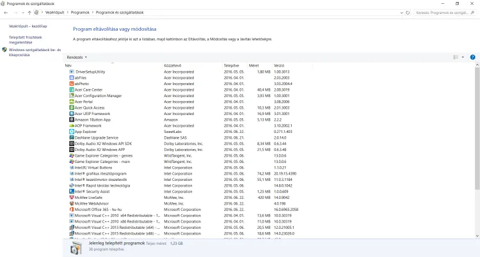Sort list by Telepítve column header
This screenshot has height=257, width=480.
tap(231, 65)
